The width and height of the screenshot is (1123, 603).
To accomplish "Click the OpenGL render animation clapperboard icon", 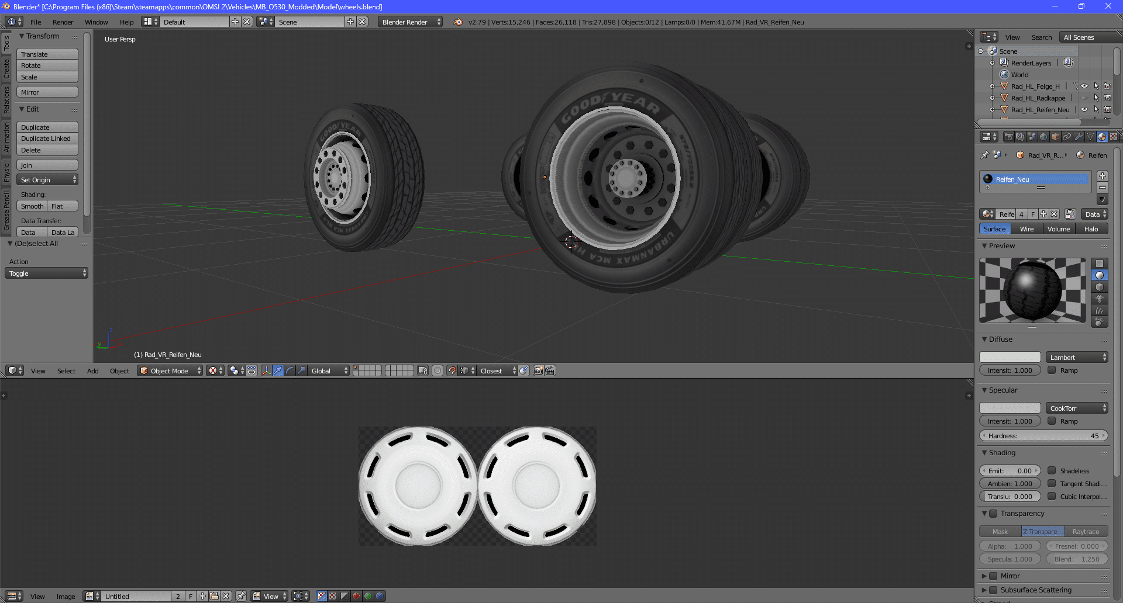I will click(x=550, y=371).
